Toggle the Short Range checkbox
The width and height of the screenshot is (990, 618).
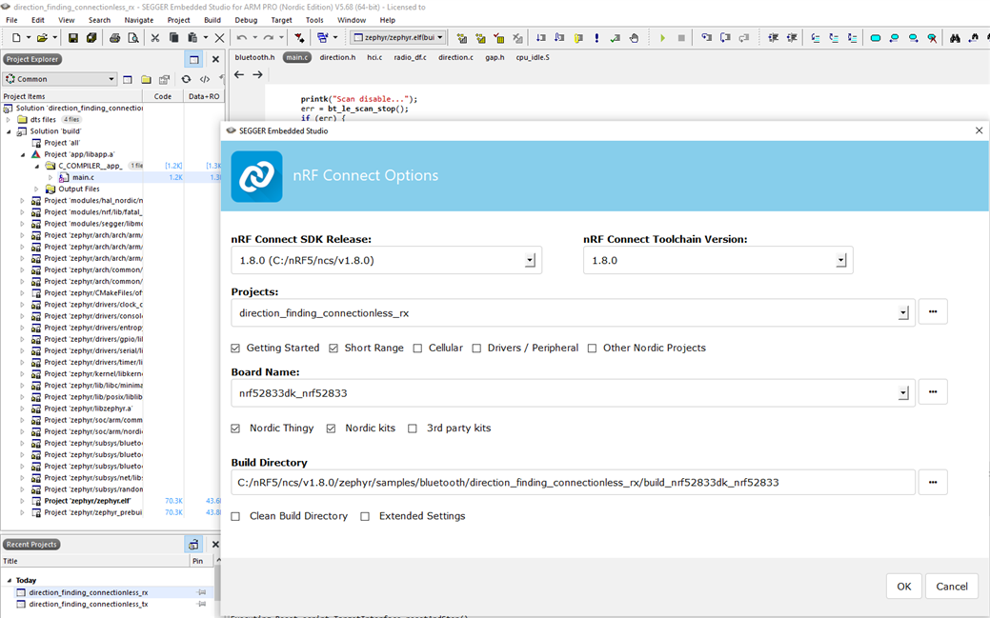333,348
